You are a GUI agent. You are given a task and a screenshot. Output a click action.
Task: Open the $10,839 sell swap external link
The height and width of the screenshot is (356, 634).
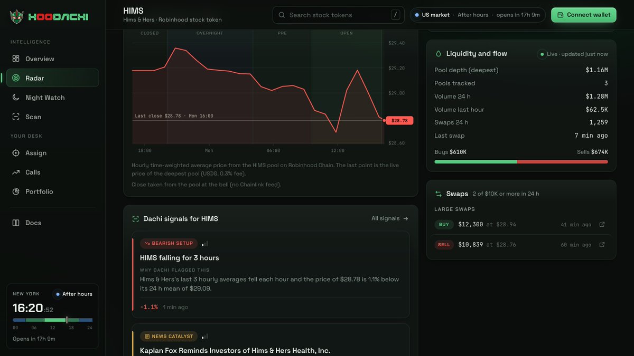click(x=602, y=244)
